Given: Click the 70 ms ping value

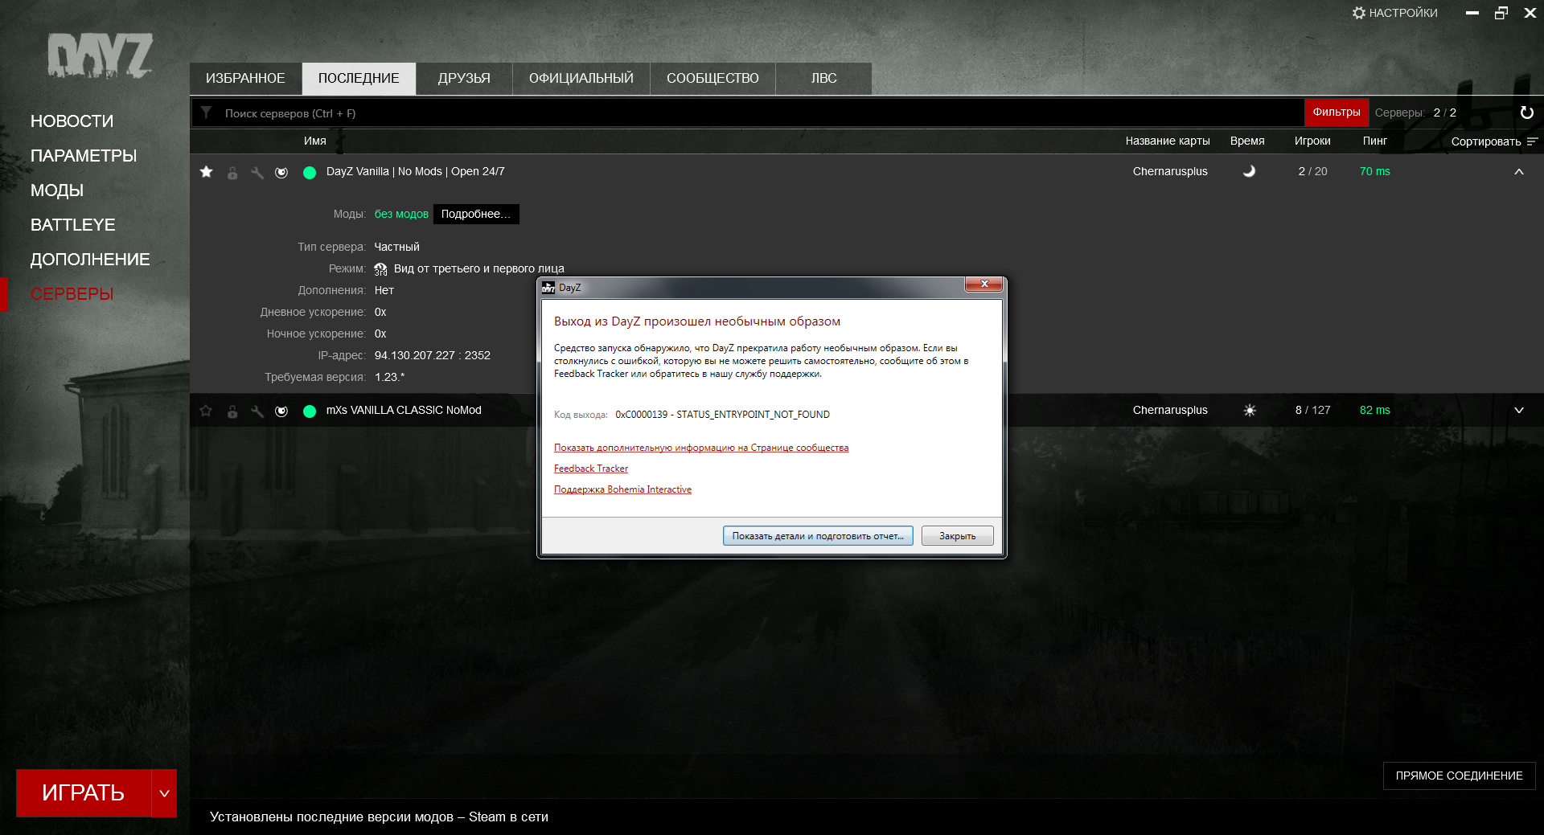Looking at the screenshot, I should pyautogui.click(x=1375, y=172).
